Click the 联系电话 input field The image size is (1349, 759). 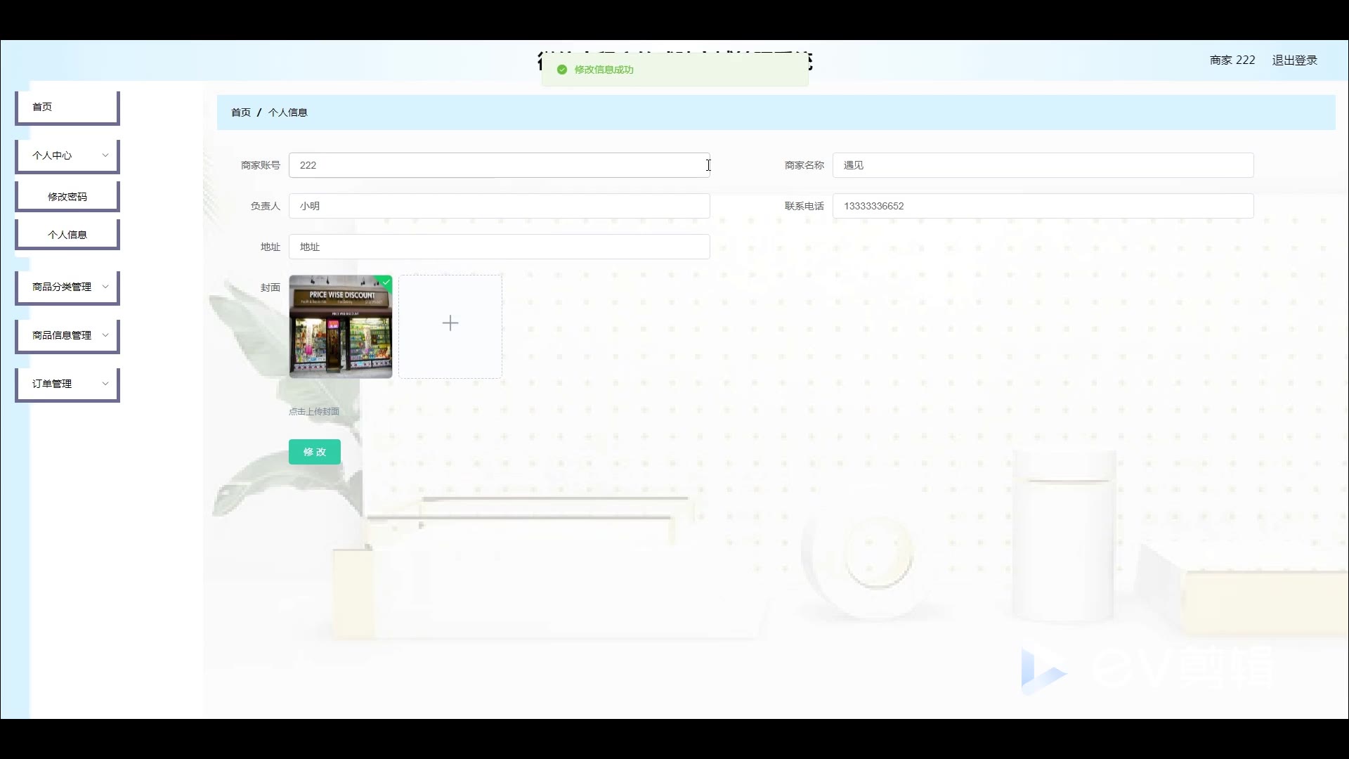(x=1043, y=206)
